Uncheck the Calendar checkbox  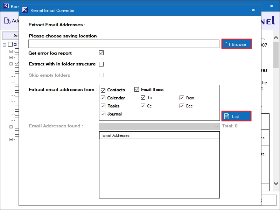coord(103,98)
